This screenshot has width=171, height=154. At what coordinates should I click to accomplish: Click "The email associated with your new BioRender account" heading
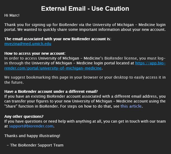tap(58, 39)
